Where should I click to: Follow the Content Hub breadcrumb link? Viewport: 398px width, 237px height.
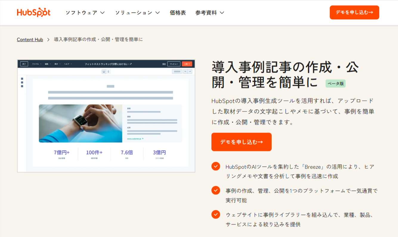[30, 40]
